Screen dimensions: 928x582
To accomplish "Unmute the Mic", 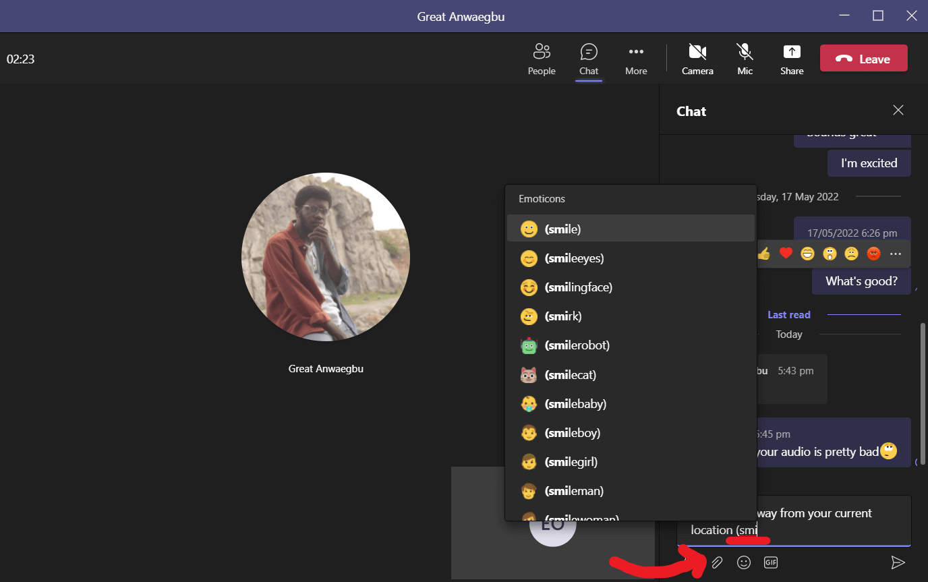I will tap(745, 59).
